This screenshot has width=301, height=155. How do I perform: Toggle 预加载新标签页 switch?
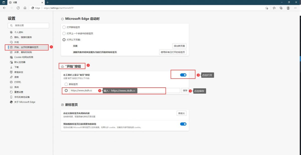coord(183,124)
